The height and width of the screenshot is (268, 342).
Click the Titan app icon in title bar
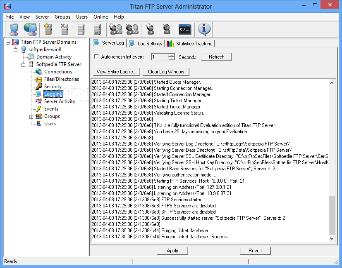(7, 6)
